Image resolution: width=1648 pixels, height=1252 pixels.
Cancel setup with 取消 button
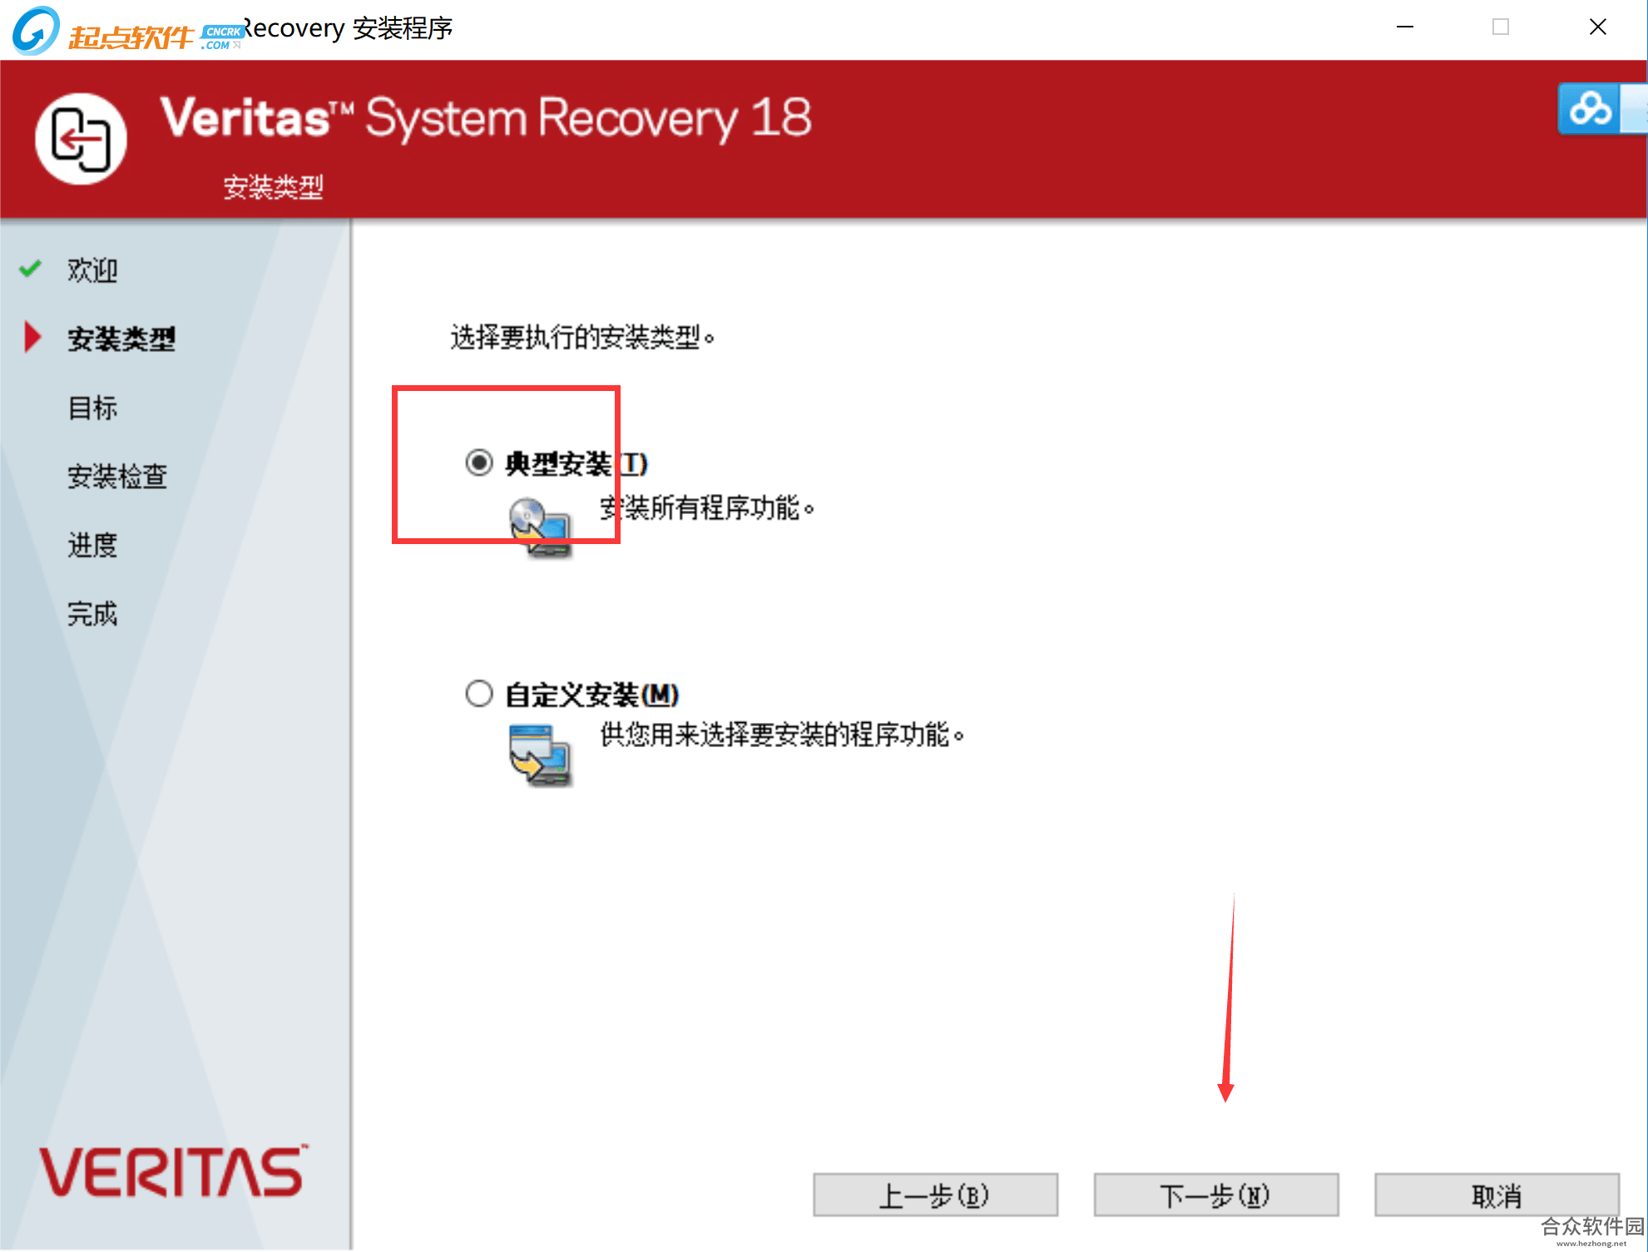click(1497, 1195)
